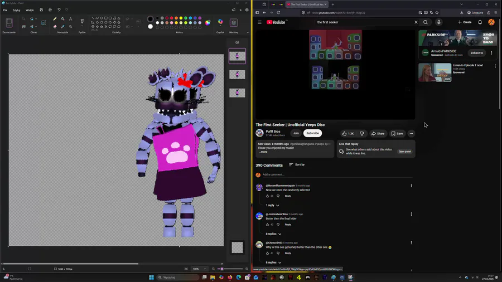Select the secondary white color circle

tap(150, 27)
